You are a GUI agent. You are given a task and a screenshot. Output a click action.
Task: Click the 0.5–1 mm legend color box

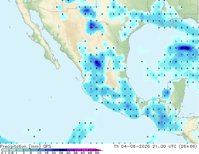coord(13,150)
